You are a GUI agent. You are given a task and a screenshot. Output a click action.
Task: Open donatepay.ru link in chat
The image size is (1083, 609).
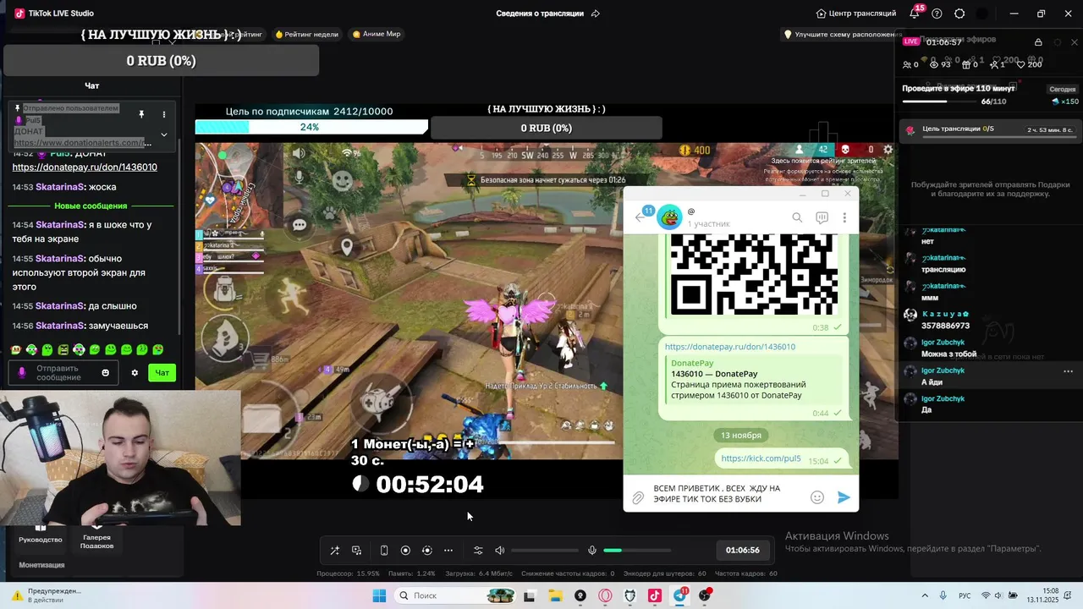click(85, 167)
